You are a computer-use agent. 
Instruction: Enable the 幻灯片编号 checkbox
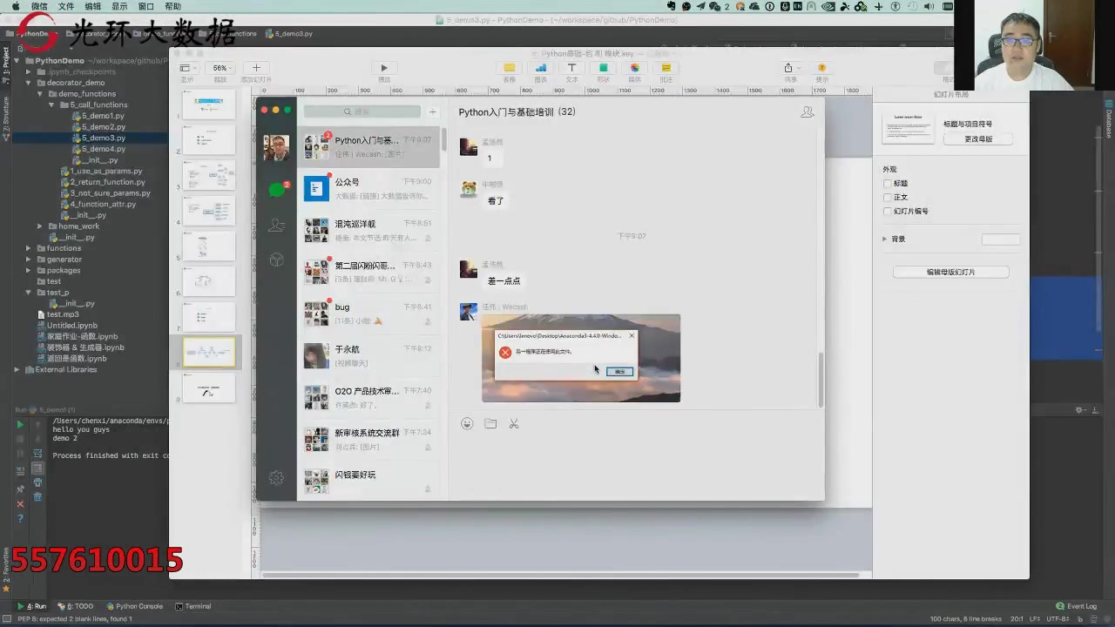[x=888, y=211]
